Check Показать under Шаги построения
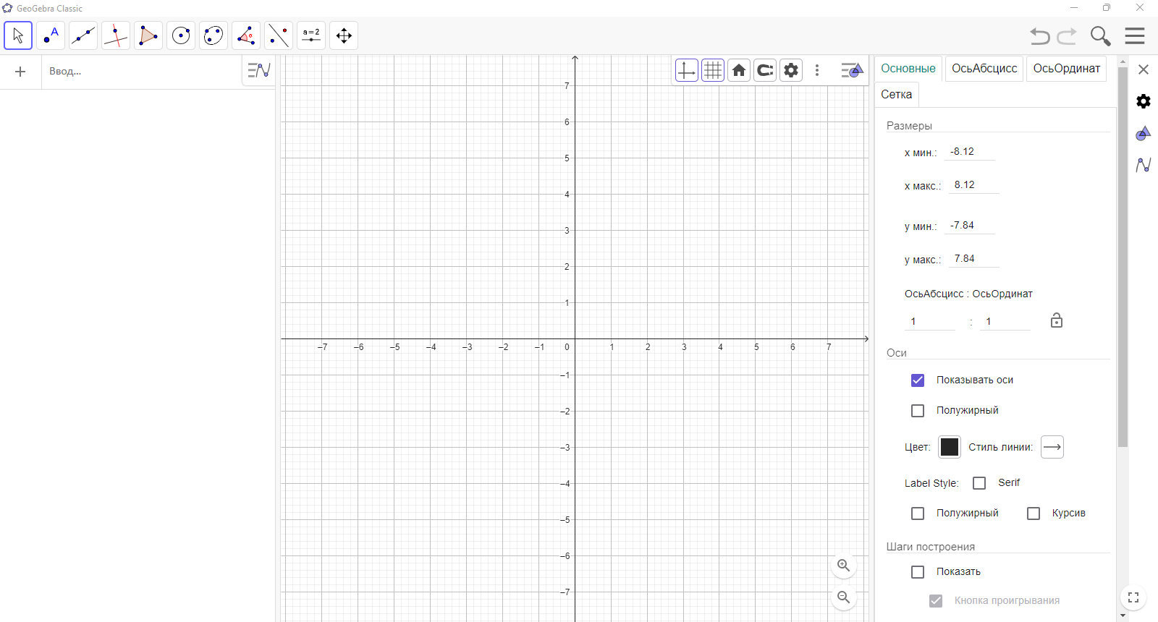1158x622 pixels. coord(918,572)
